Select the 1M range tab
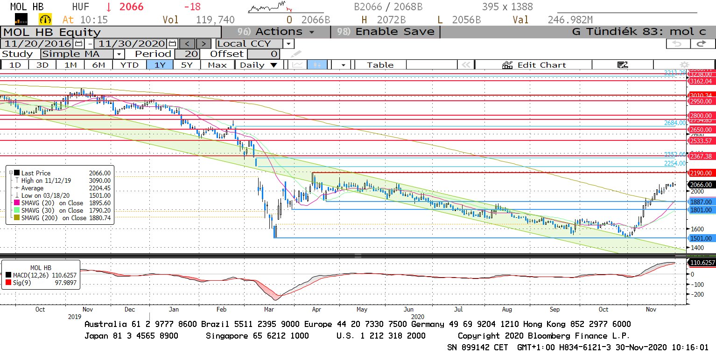The height and width of the screenshot is (361, 716). pos(70,65)
